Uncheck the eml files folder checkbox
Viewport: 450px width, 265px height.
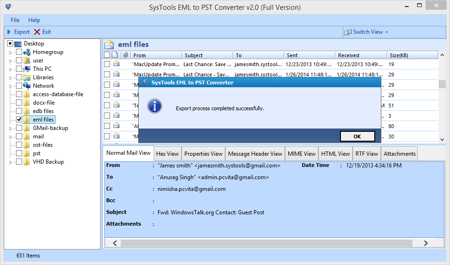pyautogui.click(x=19, y=119)
